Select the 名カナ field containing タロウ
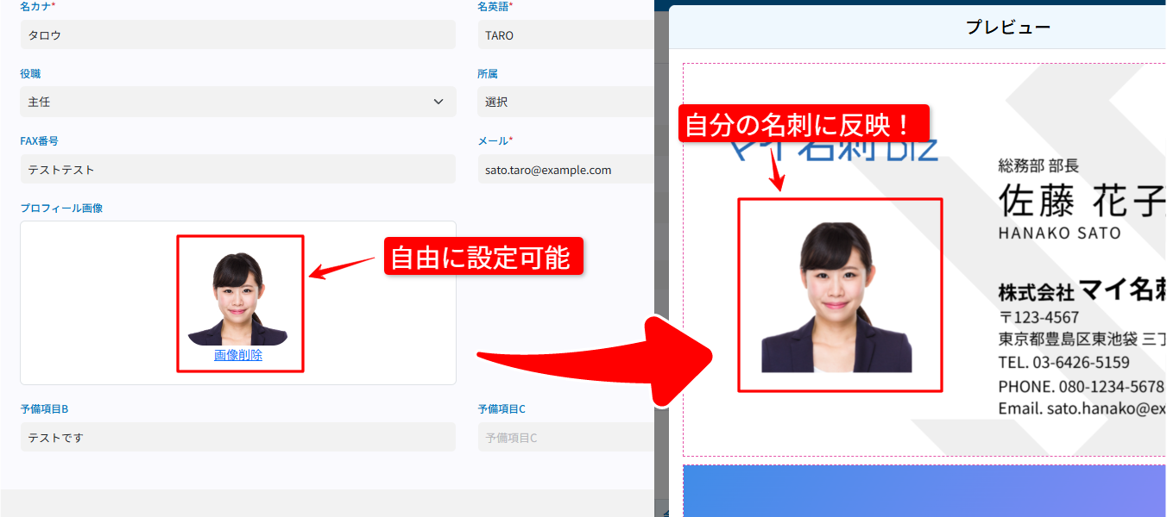This screenshot has width=1167, height=517. [237, 34]
